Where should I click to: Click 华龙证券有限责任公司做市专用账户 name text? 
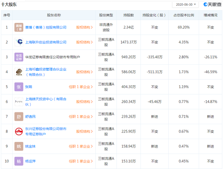pyautogui.click(x=52, y=57)
